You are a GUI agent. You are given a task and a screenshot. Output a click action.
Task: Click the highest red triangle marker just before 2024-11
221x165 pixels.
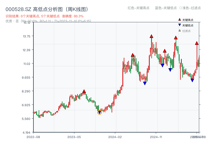pyautogui.click(x=151, y=36)
